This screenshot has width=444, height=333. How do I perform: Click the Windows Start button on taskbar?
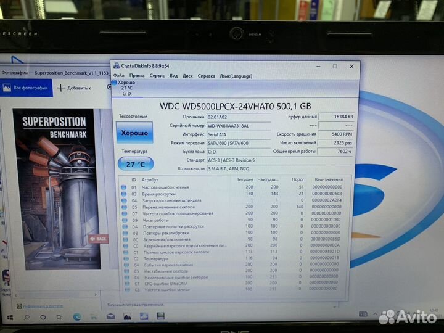tap(10, 317)
